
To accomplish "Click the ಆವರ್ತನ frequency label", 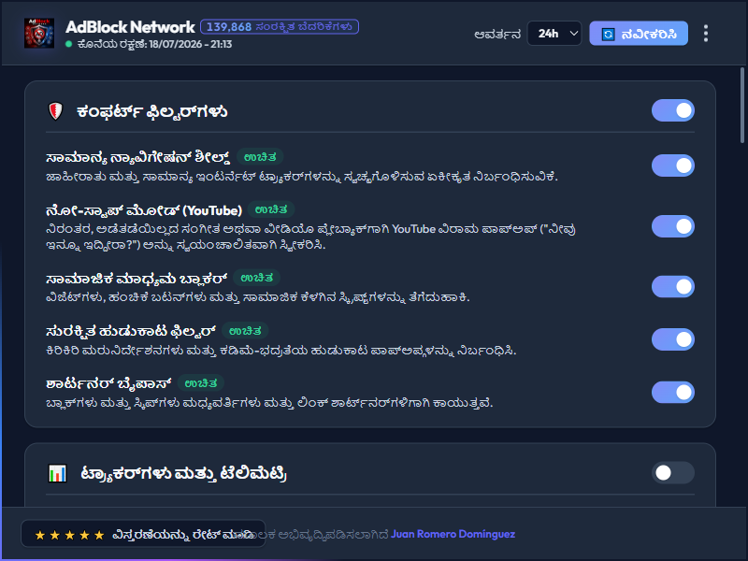I will pyautogui.click(x=497, y=35).
